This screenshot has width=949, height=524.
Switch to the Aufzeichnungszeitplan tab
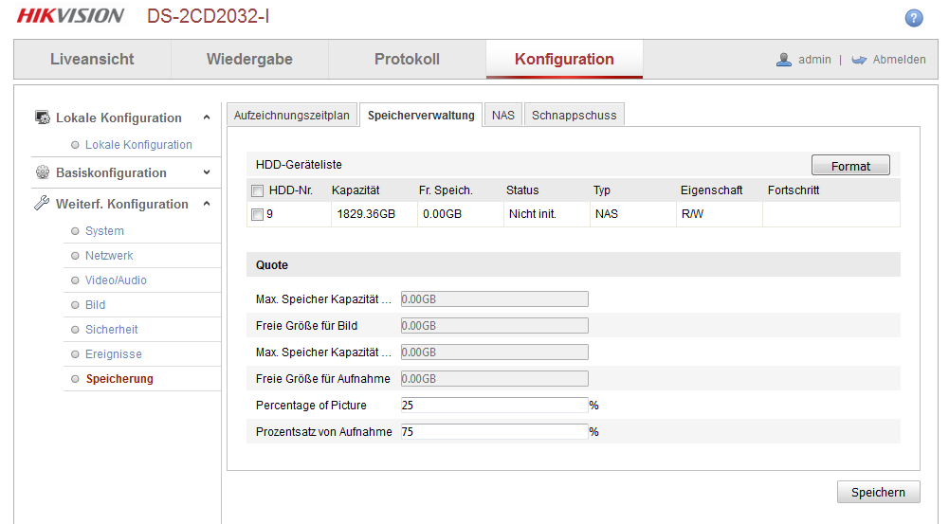tap(292, 116)
